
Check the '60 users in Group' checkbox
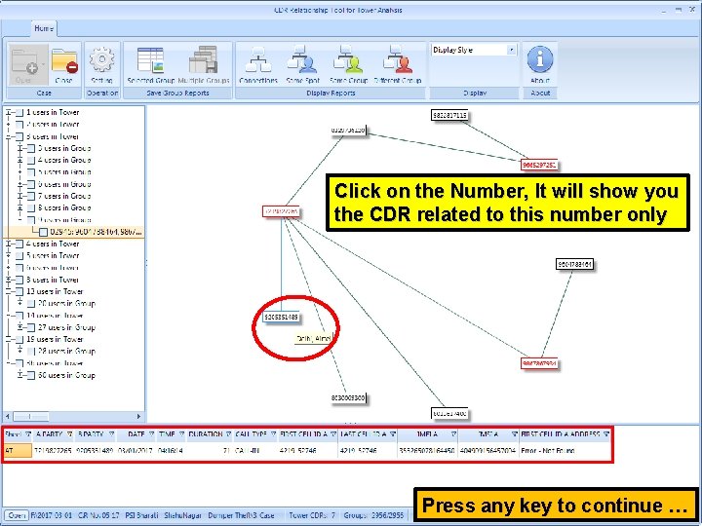coord(31,375)
